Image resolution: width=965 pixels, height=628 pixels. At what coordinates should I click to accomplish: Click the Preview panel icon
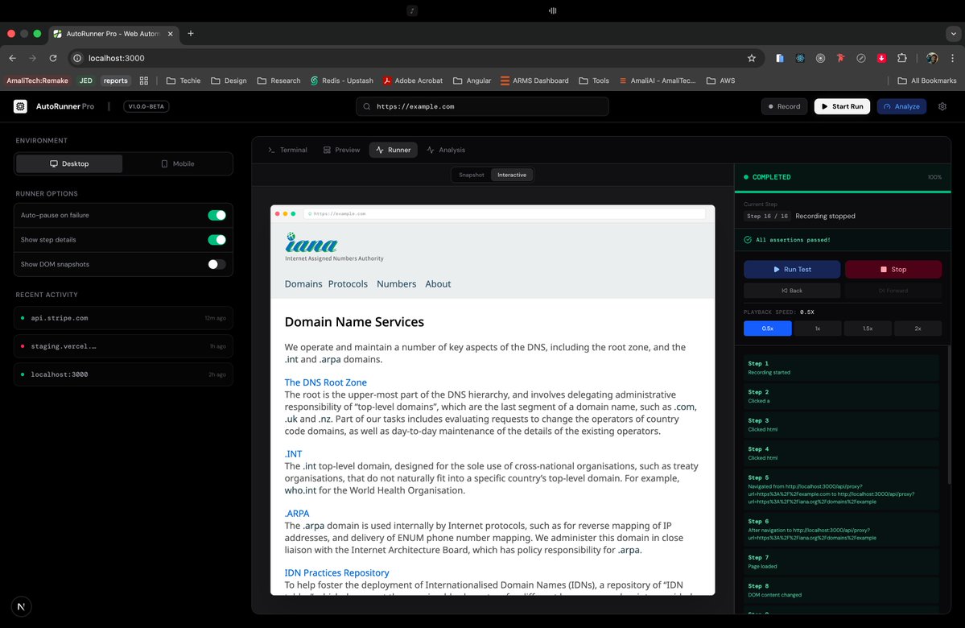[x=326, y=150]
